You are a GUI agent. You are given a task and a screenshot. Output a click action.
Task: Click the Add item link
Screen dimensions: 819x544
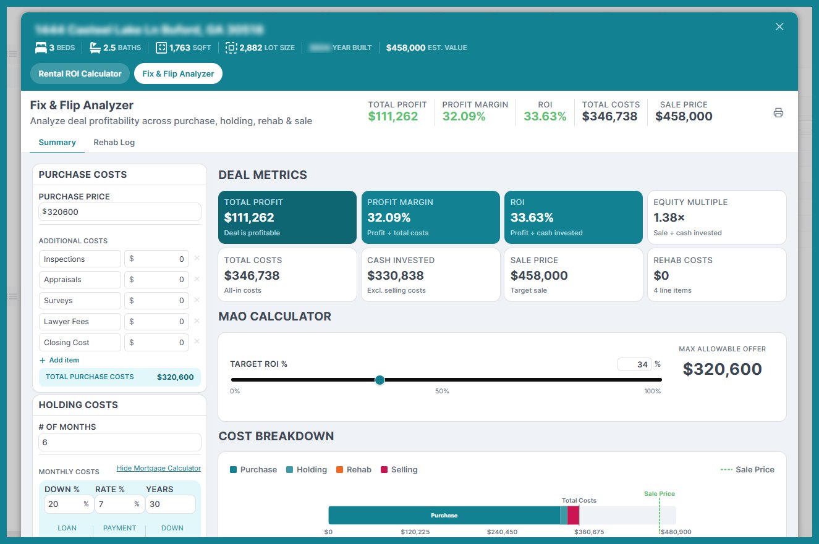(x=63, y=360)
